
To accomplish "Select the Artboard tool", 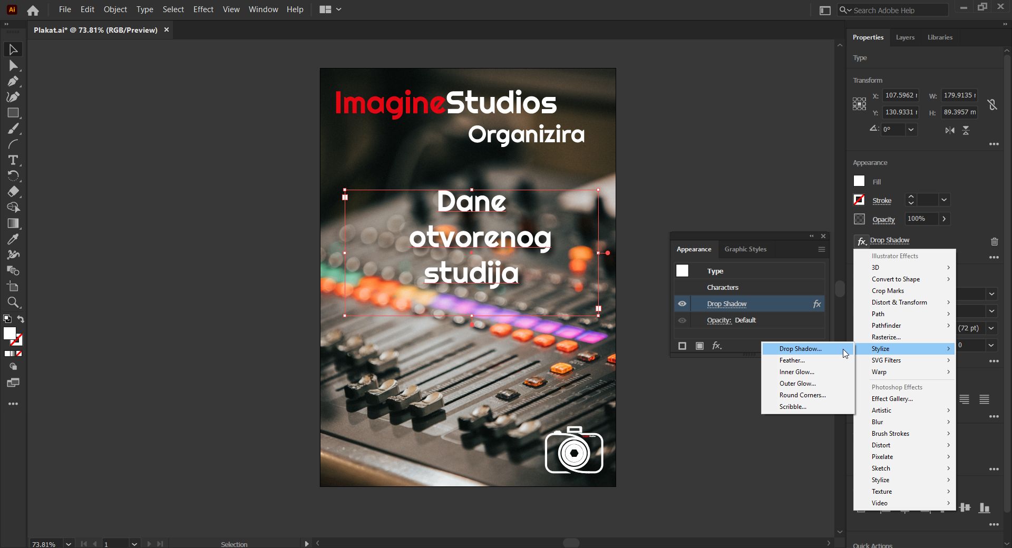I will click(13, 287).
